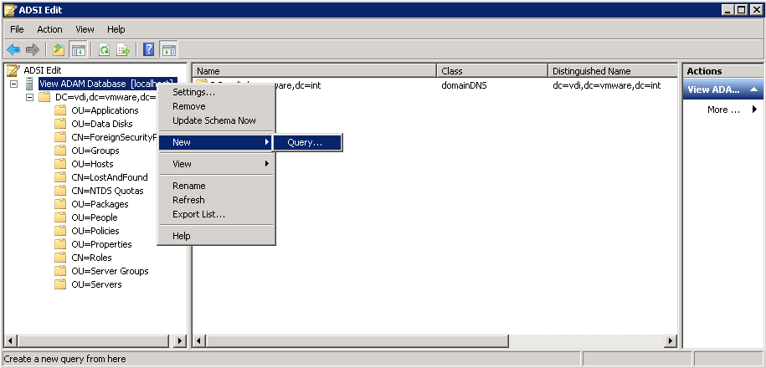Click the Refresh toolbar icon

[x=104, y=49]
